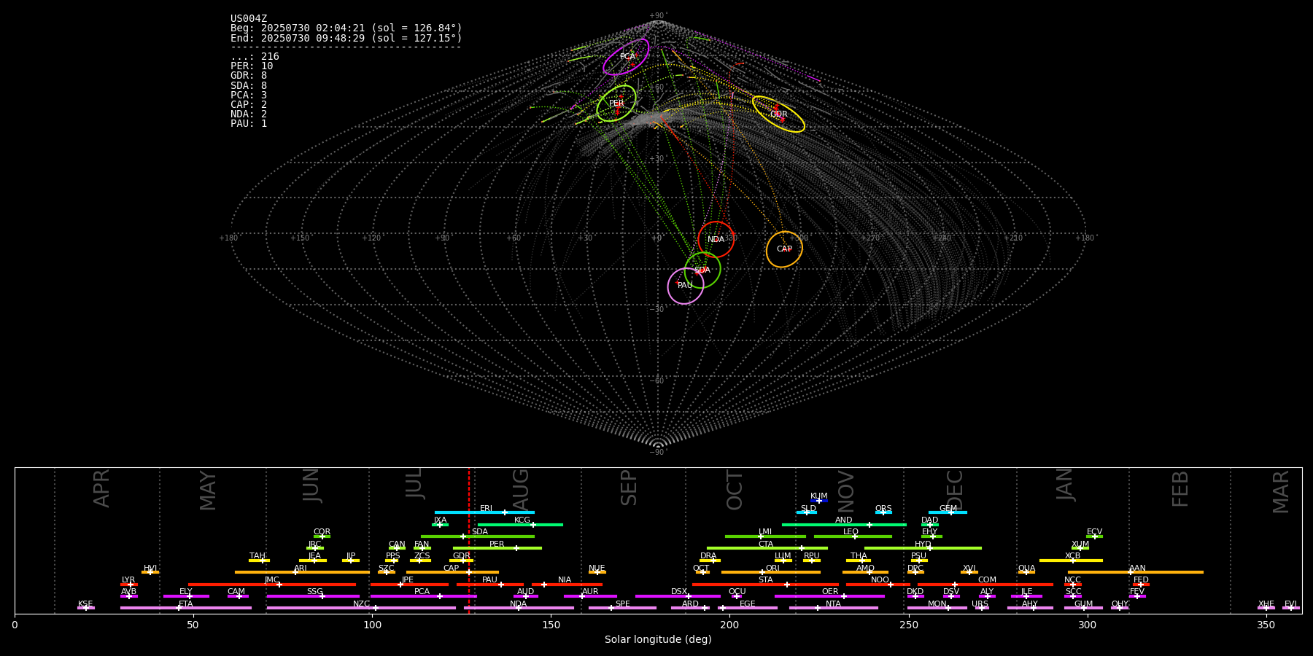1313x656 pixels.
Task: Select the NZC shower bar on timeline
Action: 361,608
